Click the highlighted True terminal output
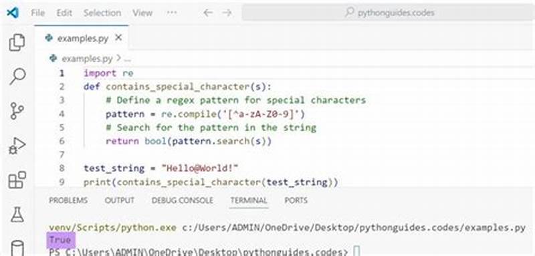 (x=60, y=240)
